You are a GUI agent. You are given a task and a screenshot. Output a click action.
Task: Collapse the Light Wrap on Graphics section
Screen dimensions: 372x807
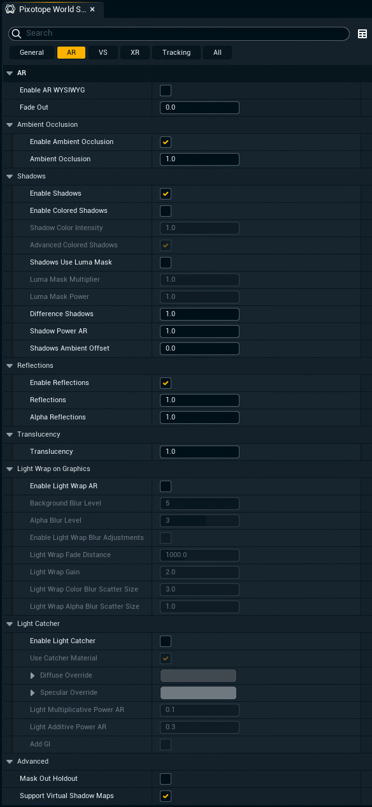8,469
